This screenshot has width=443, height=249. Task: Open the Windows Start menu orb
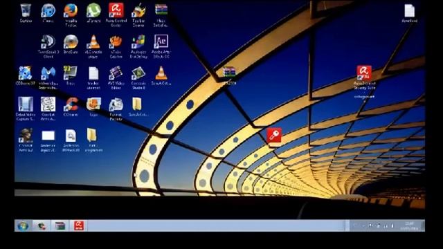[23, 226]
